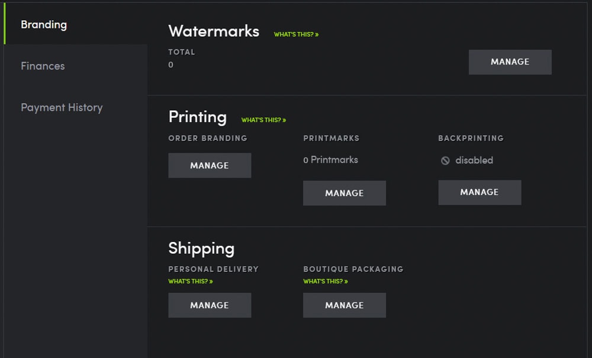Manage Order Branding settings

click(x=210, y=165)
